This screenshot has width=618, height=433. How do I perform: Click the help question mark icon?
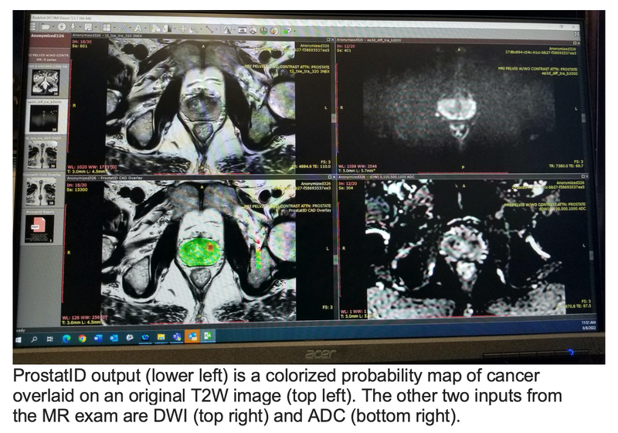coord(287,31)
